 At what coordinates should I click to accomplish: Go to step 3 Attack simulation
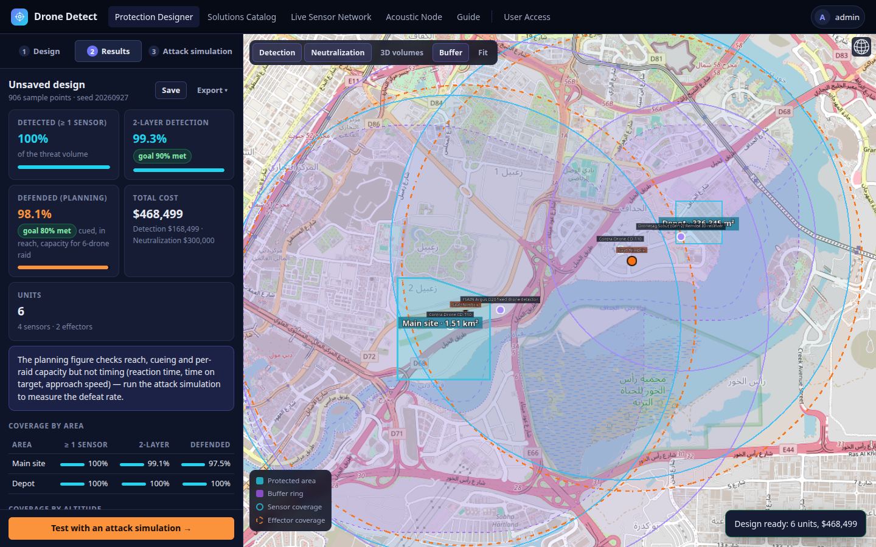pyautogui.click(x=191, y=51)
